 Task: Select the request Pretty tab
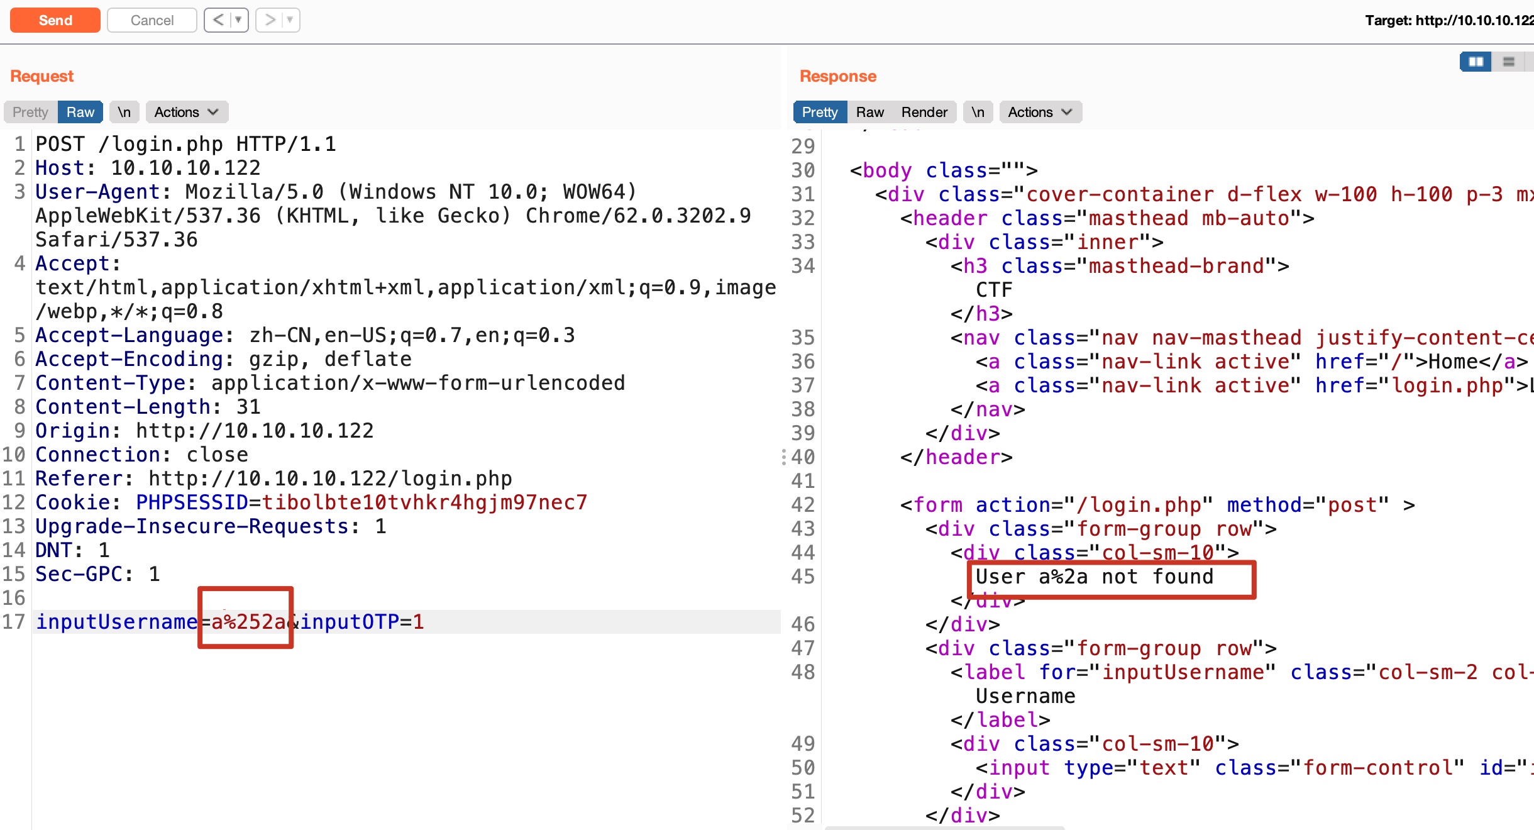coord(30,112)
